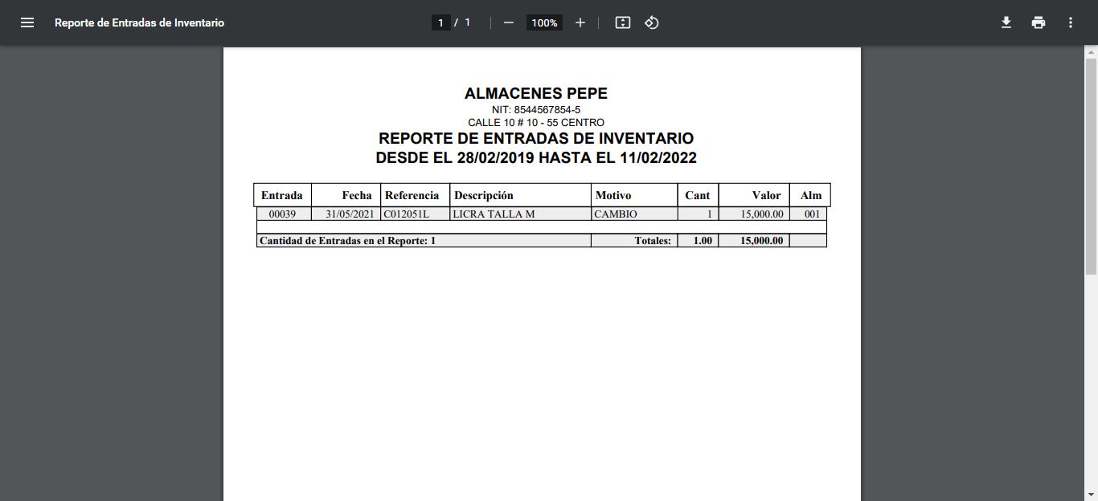The height and width of the screenshot is (501, 1098).
Task: Rotate the page counterclockwise
Action: pyautogui.click(x=651, y=22)
